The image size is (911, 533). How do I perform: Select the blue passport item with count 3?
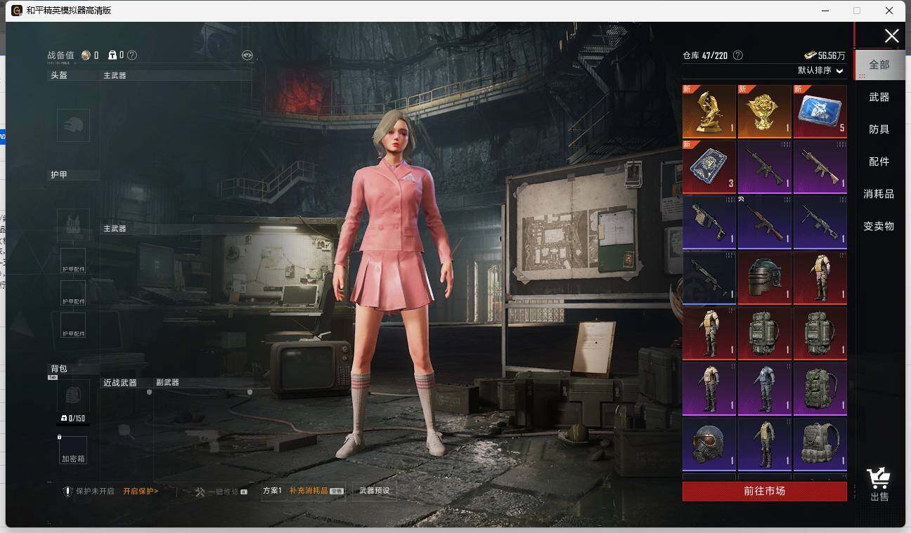(709, 167)
